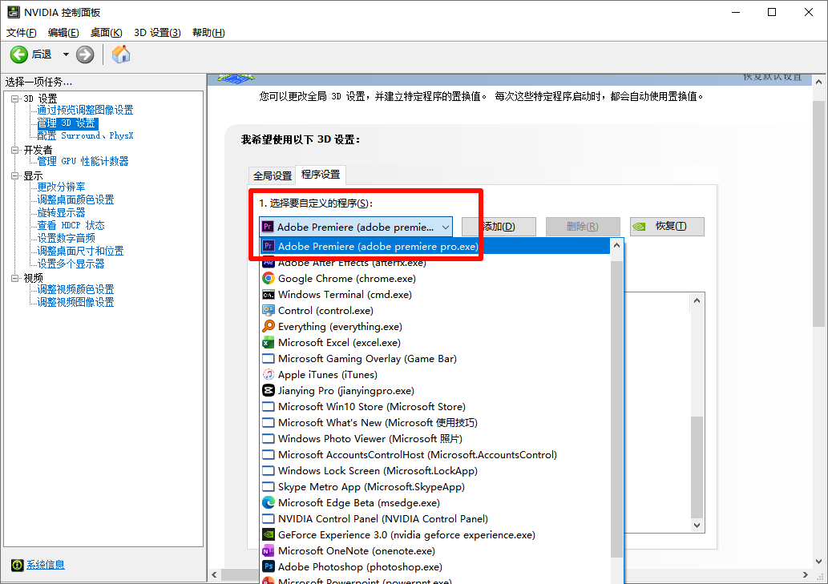Go to Home via house icon
828x584 pixels.
(121, 54)
